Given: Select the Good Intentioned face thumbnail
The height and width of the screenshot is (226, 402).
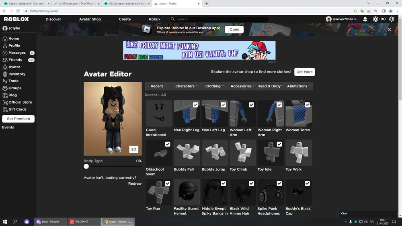Looking at the screenshot, I should (x=159, y=113).
